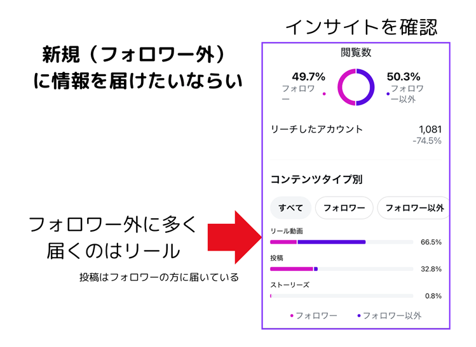Click the 49.7% follower percentage
Image resolution: width=476 pixels, height=347 pixels.
click(309, 77)
